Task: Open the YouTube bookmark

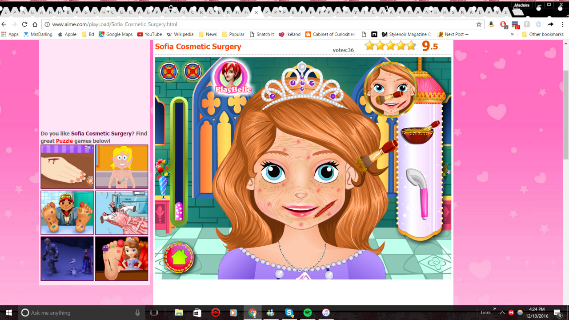Action: point(149,34)
